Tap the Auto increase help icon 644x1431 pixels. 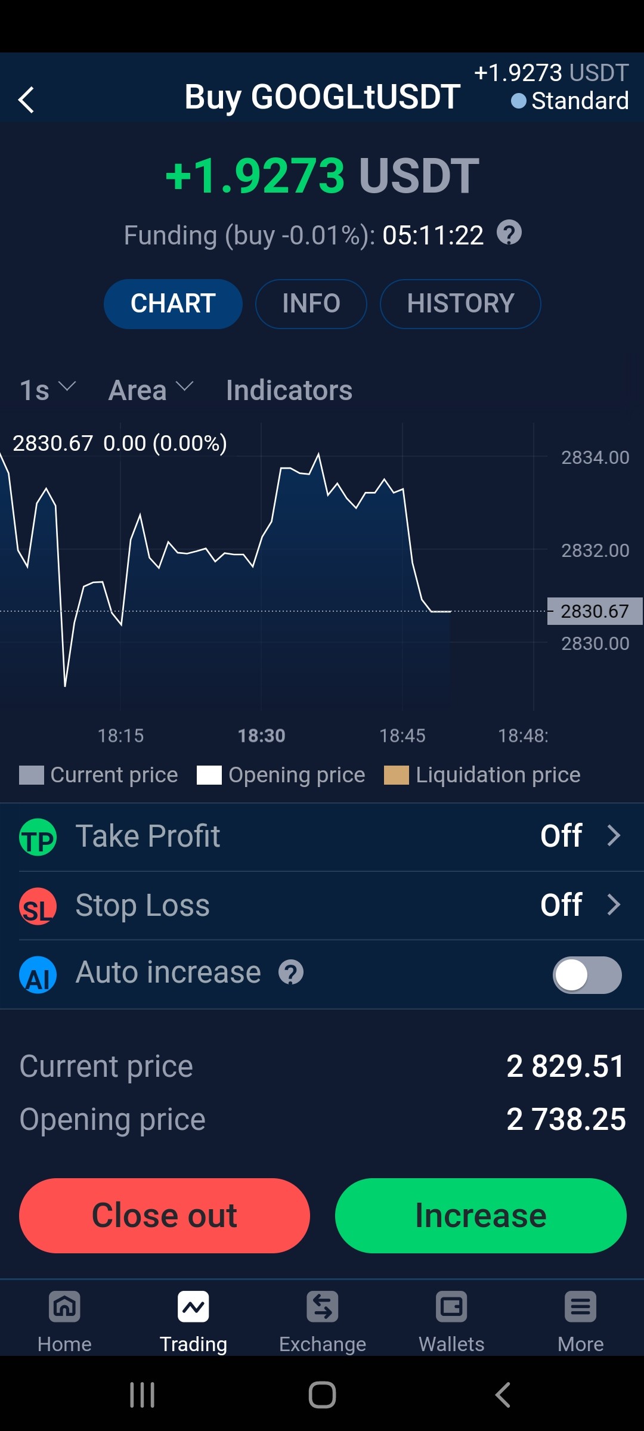(291, 972)
